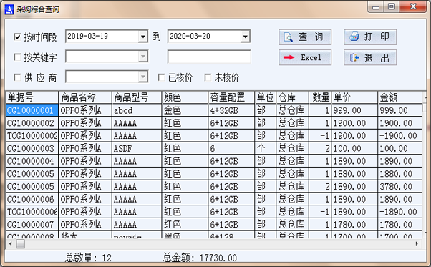Click the -1900.00 amount cell
Viewport: 431px width, 267px height.
[x=400, y=136]
